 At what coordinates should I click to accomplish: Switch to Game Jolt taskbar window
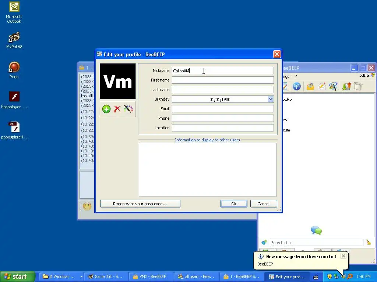[x=106, y=276]
